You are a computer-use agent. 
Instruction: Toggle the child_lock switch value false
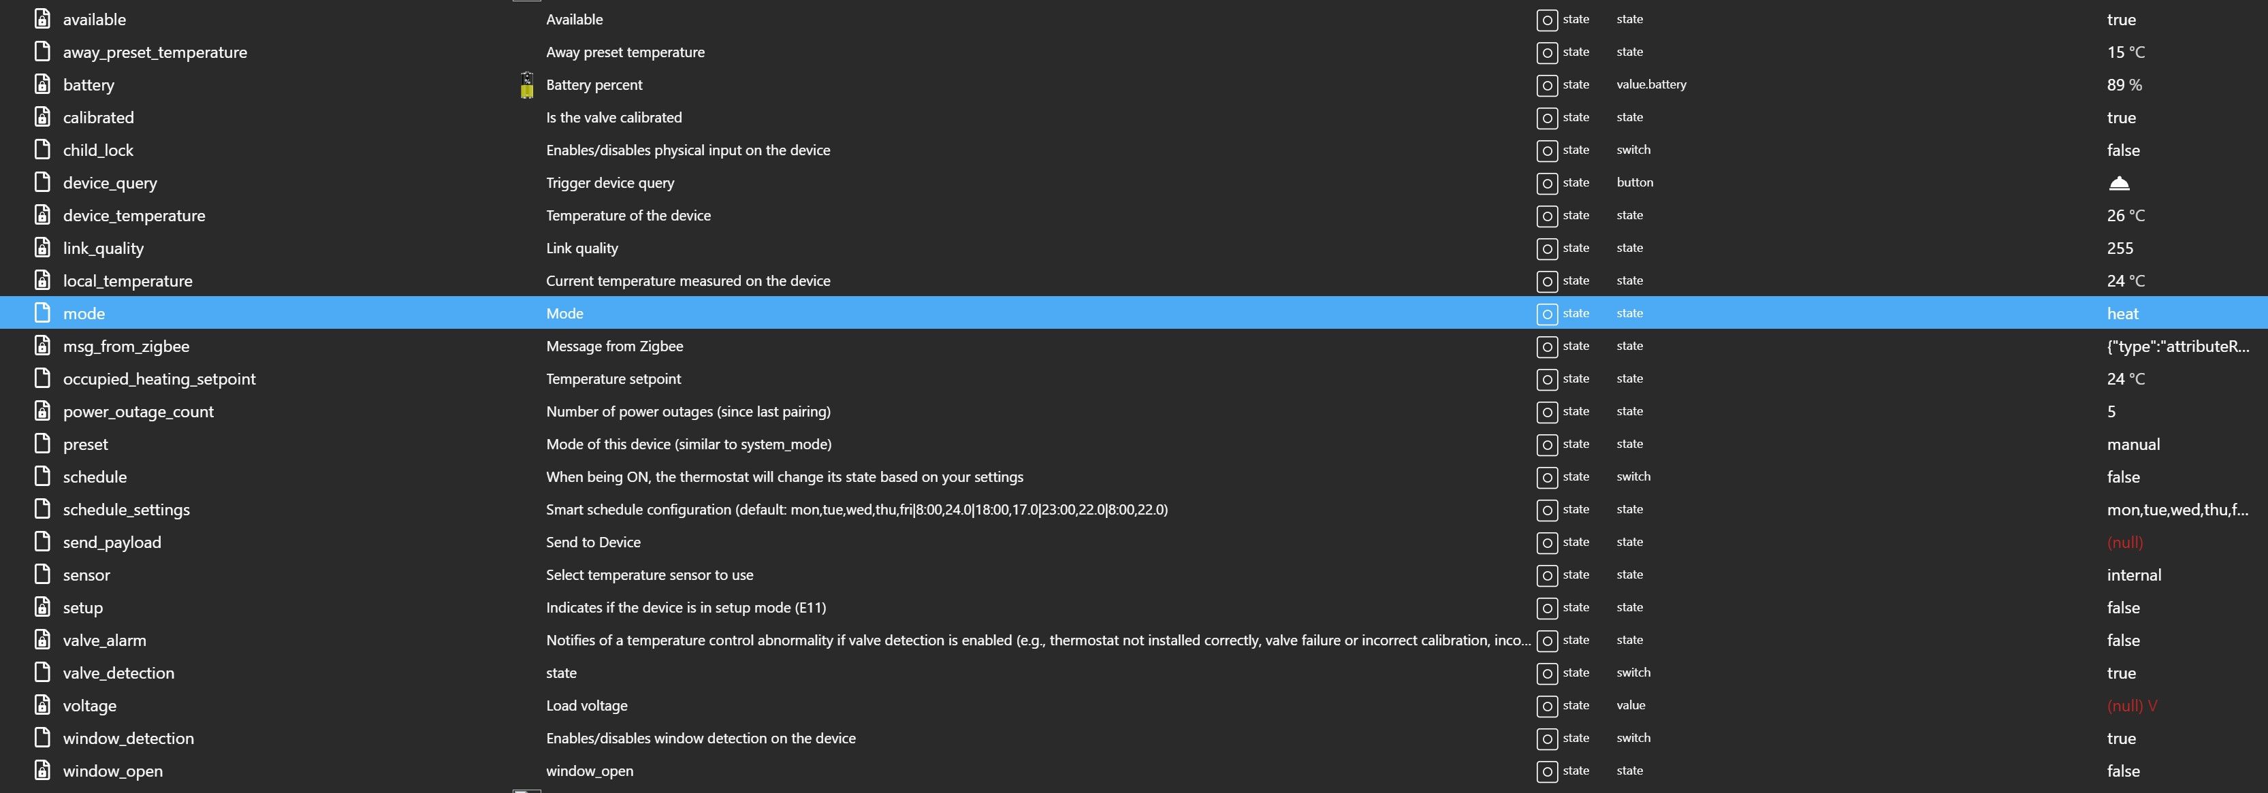[x=2123, y=150]
